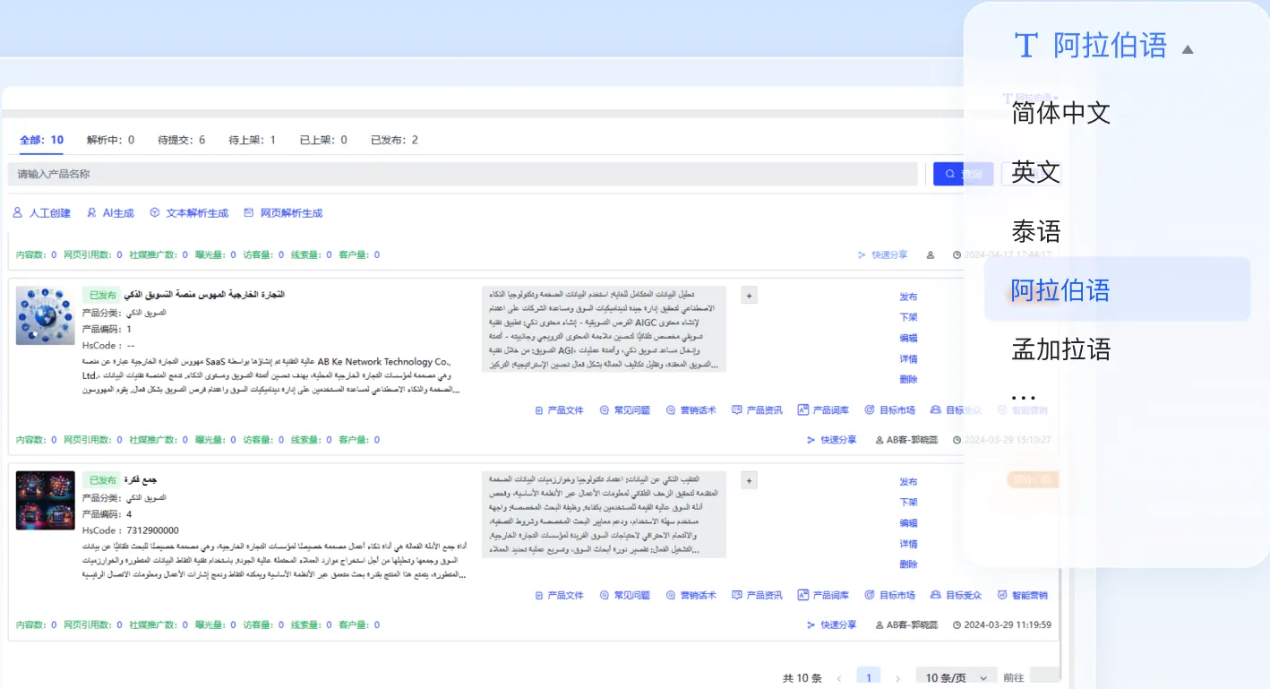Click the previous page arrow
Image resolution: width=1270 pixels, height=689 pixels.
pos(839,678)
